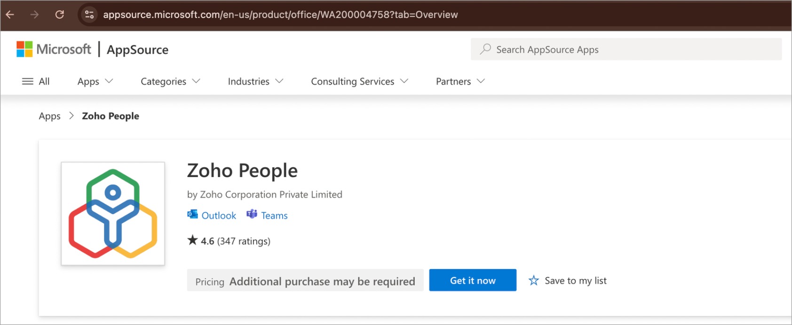Click the Save to my list label
Image resolution: width=792 pixels, height=325 pixels.
click(576, 281)
